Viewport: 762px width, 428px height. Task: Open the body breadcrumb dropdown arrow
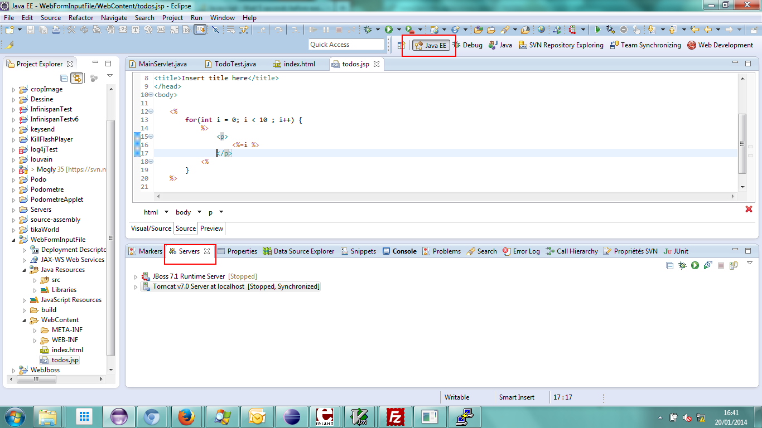pos(199,212)
